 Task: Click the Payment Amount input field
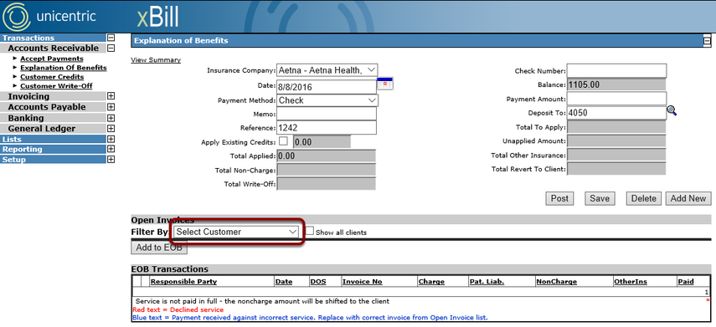point(617,99)
